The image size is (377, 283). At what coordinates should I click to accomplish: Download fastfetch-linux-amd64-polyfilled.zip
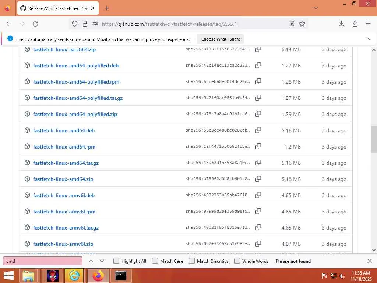click(75, 114)
